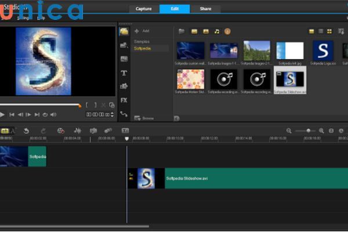
Task: Open the FX filter panel
Action: (124, 100)
